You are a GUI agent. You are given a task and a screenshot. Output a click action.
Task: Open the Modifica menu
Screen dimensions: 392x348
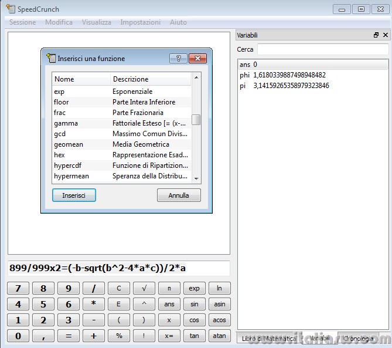click(x=59, y=22)
